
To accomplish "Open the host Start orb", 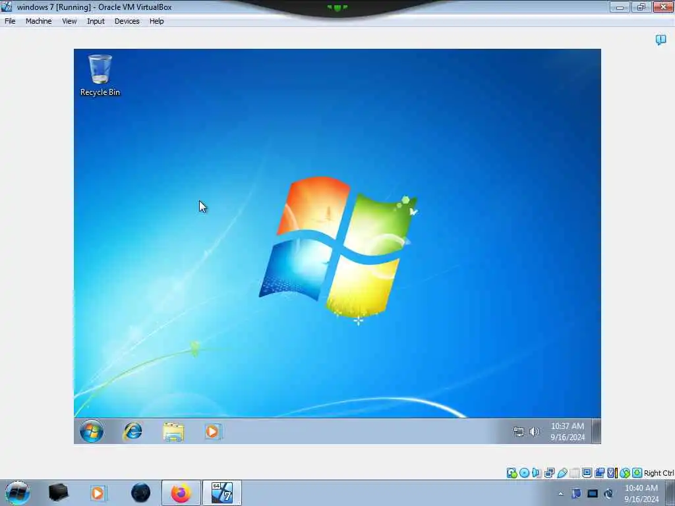I will 17,493.
